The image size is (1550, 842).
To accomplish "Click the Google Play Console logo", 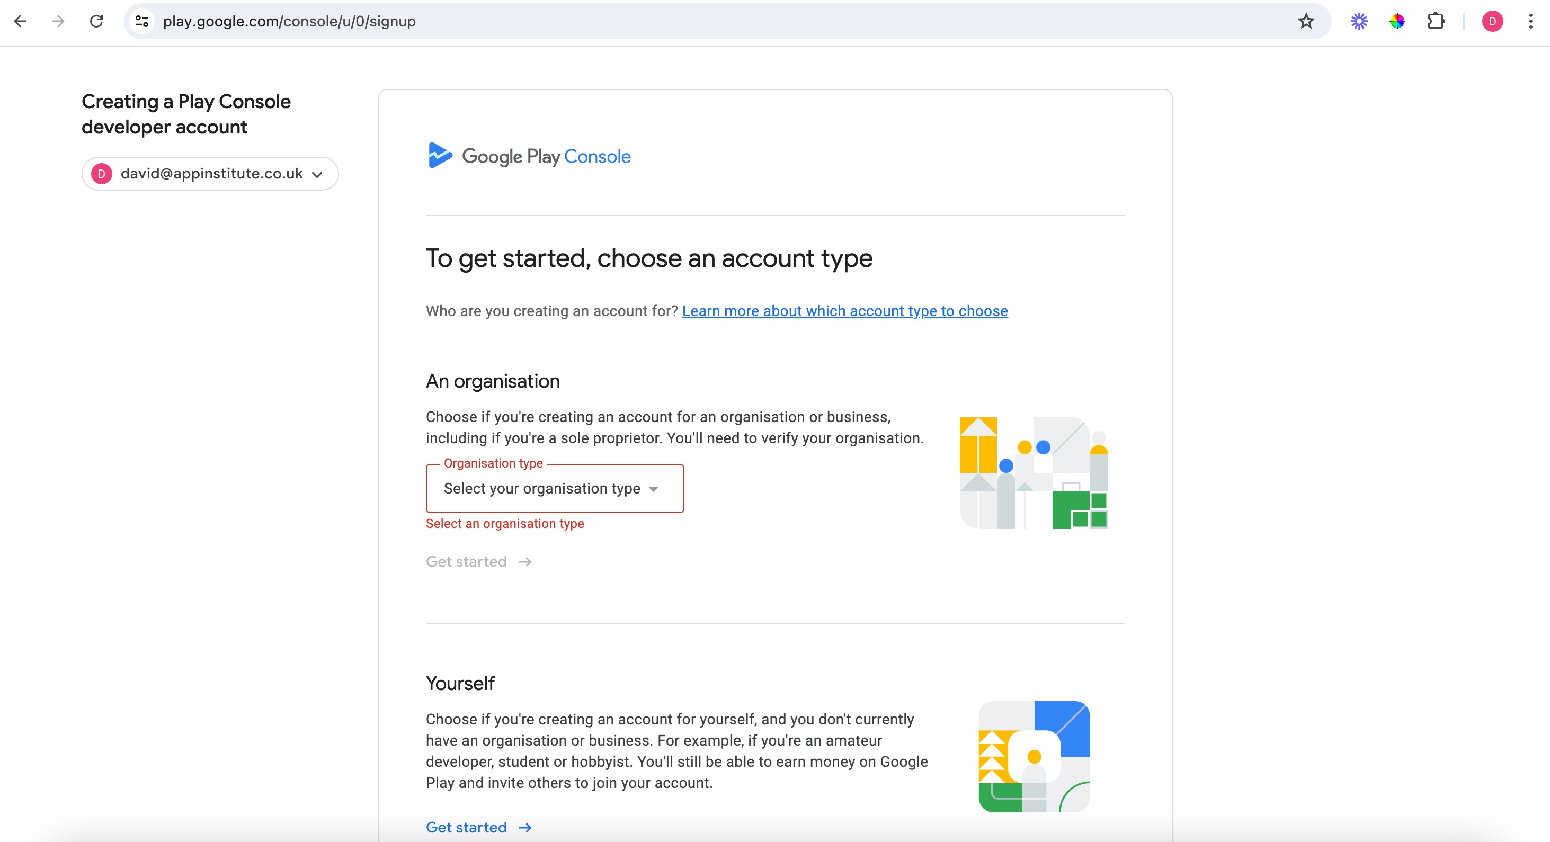I will tap(529, 156).
